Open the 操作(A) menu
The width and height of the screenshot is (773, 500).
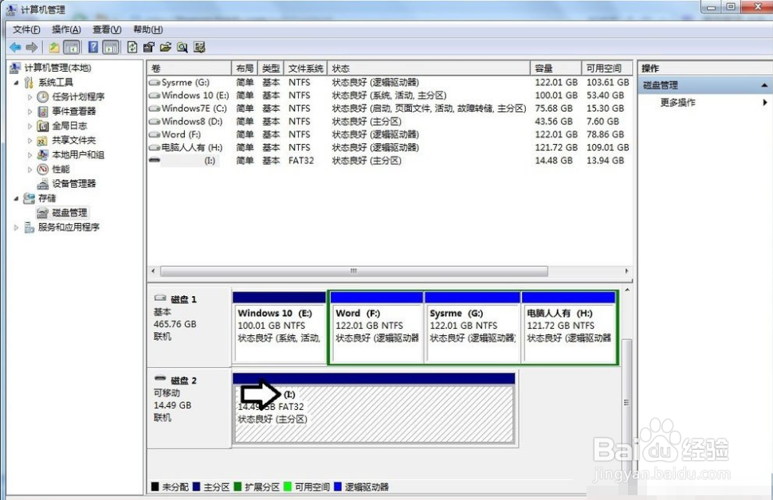pos(67,29)
